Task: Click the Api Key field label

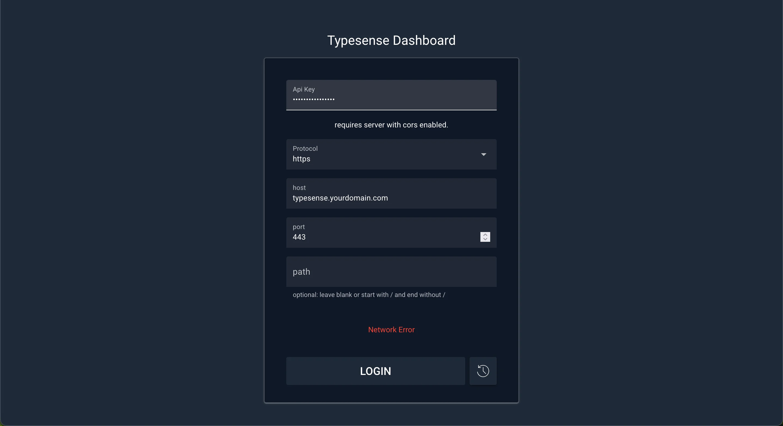Action: pyautogui.click(x=303, y=89)
